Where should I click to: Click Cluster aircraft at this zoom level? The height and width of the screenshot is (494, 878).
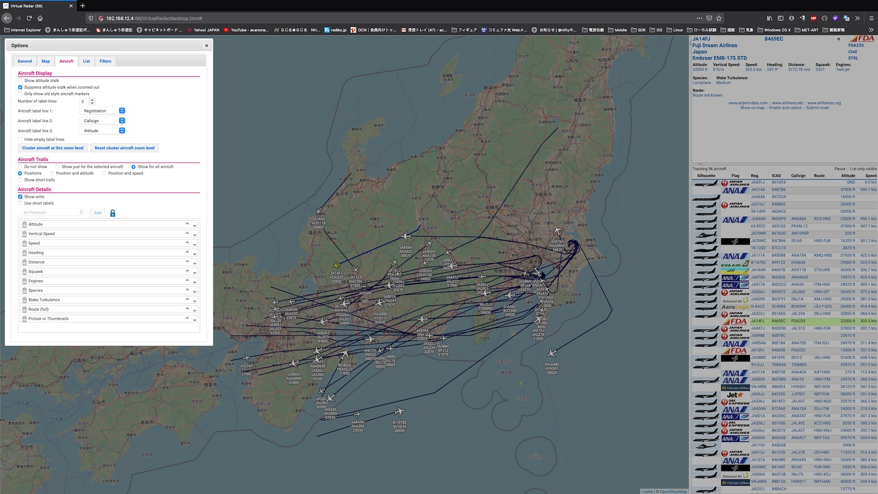pyautogui.click(x=53, y=148)
